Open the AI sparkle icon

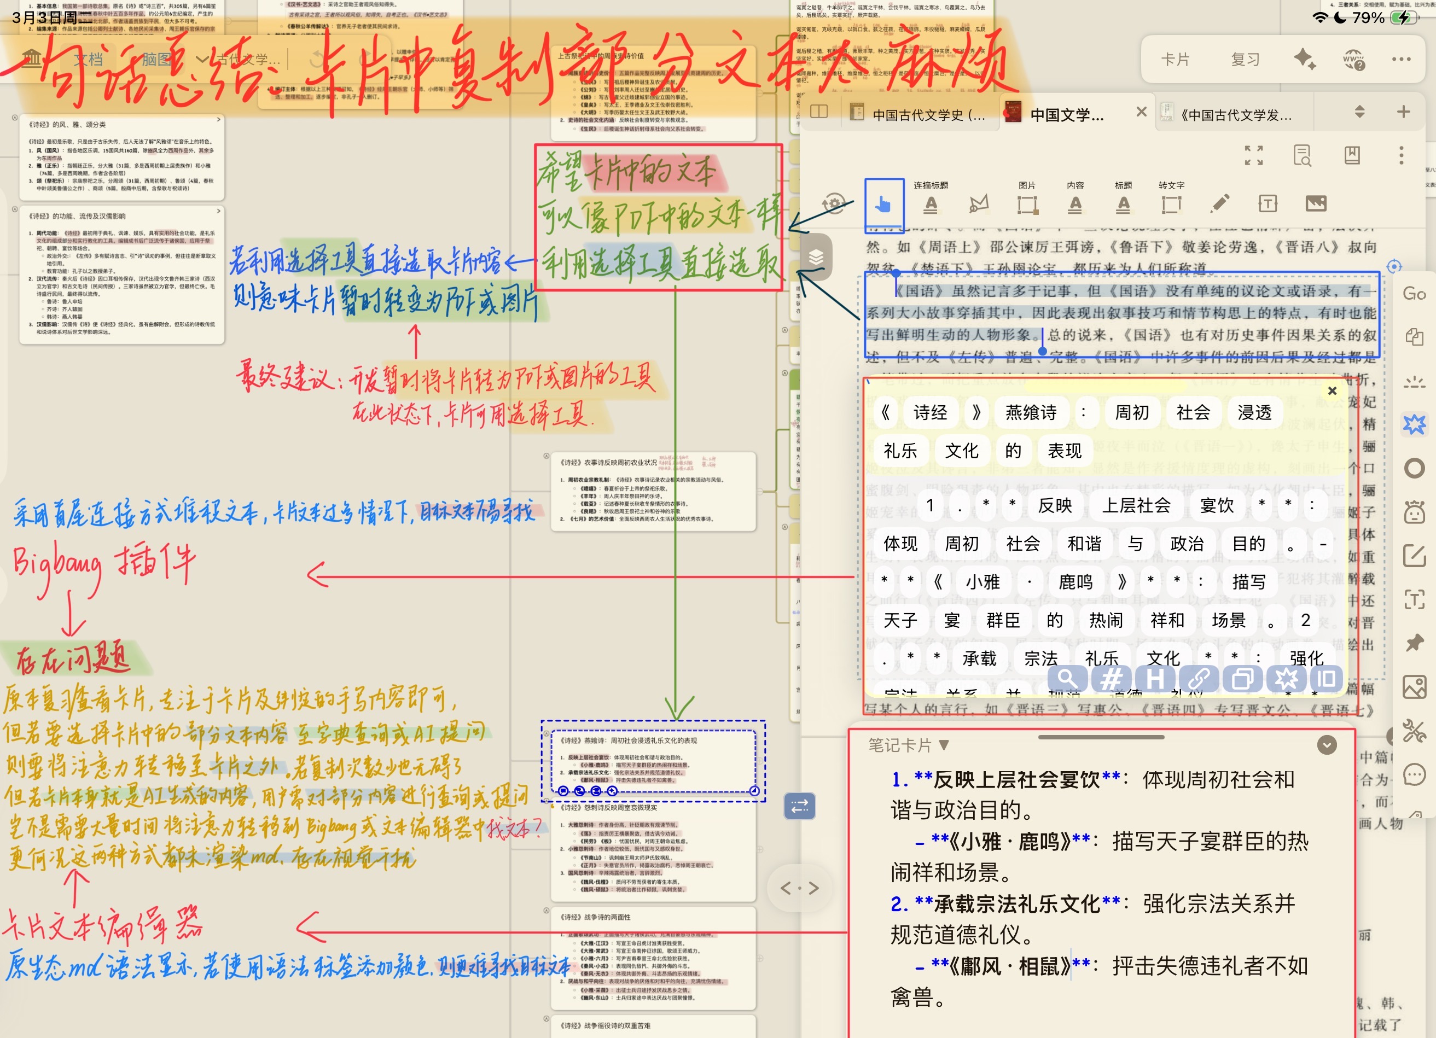(1304, 60)
